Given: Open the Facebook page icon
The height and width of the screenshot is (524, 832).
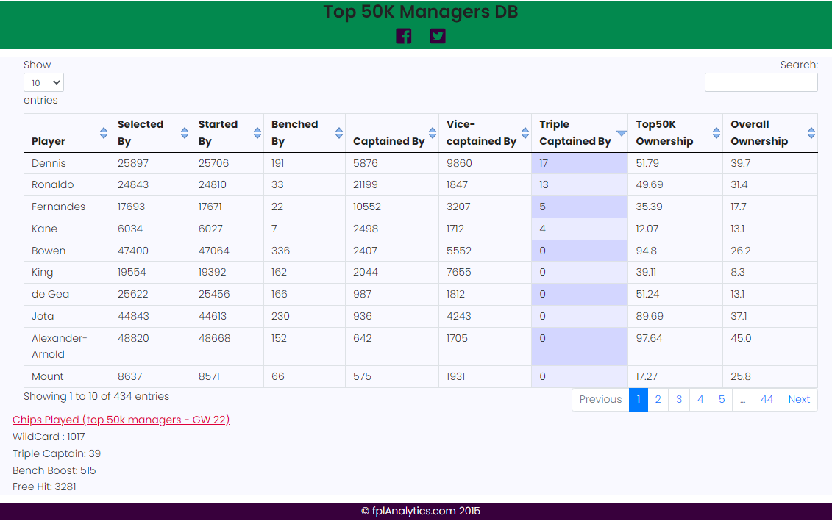Looking at the screenshot, I should pyautogui.click(x=404, y=36).
